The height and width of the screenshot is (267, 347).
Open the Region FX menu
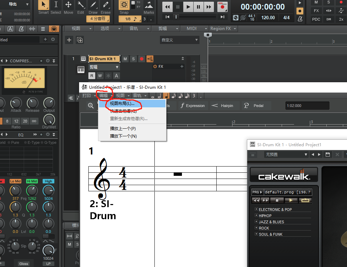(223, 29)
